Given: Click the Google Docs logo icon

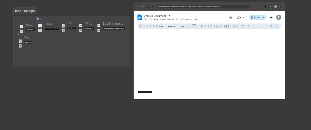Looking at the screenshot, I should (140, 17).
